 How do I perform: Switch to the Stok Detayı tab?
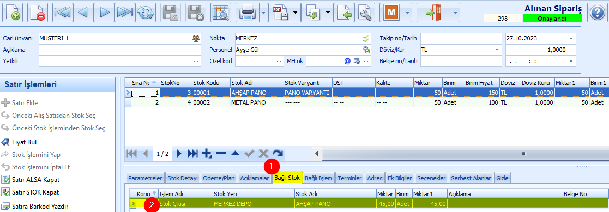tap(183, 178)
